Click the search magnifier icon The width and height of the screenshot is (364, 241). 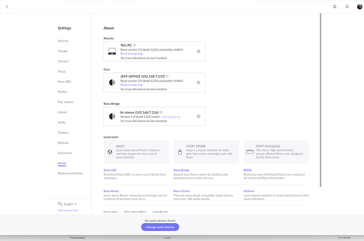[347, 7]
